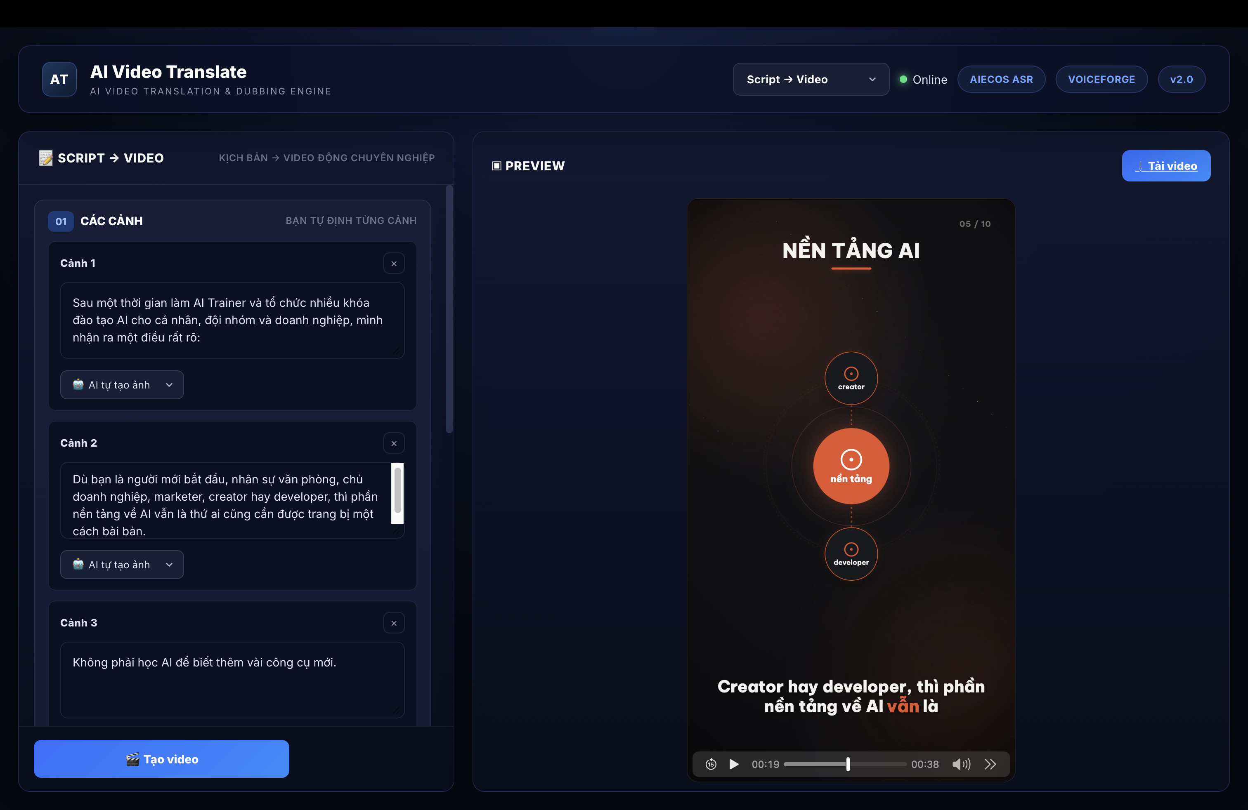
Task: Rewind 15 seconds in the video player
Action: (x=711, y=764)
